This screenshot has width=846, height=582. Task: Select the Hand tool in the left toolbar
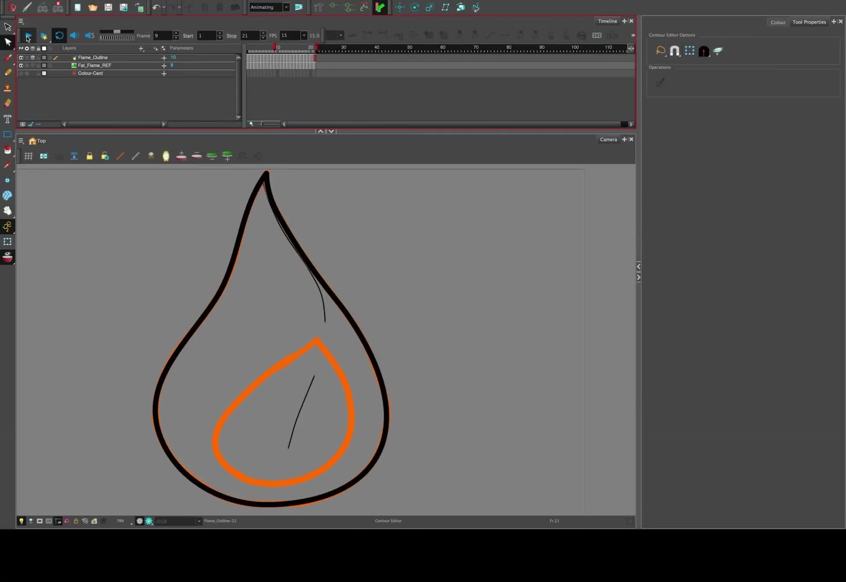pyautogui.click(x=7, y=211)
